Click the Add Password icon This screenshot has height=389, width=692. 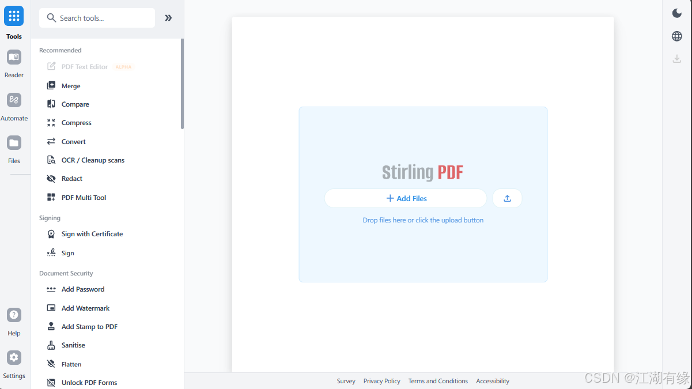click(51, 289)
